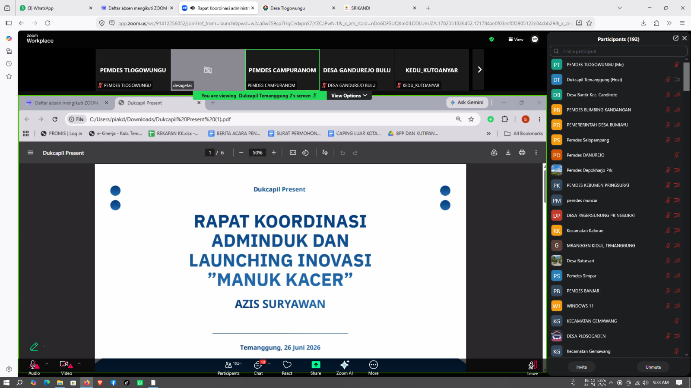Toggle camera icon for Dukcapil Temanggung host
The width and height of the screenshot is (691, 388).
click(x=677, y=80)
